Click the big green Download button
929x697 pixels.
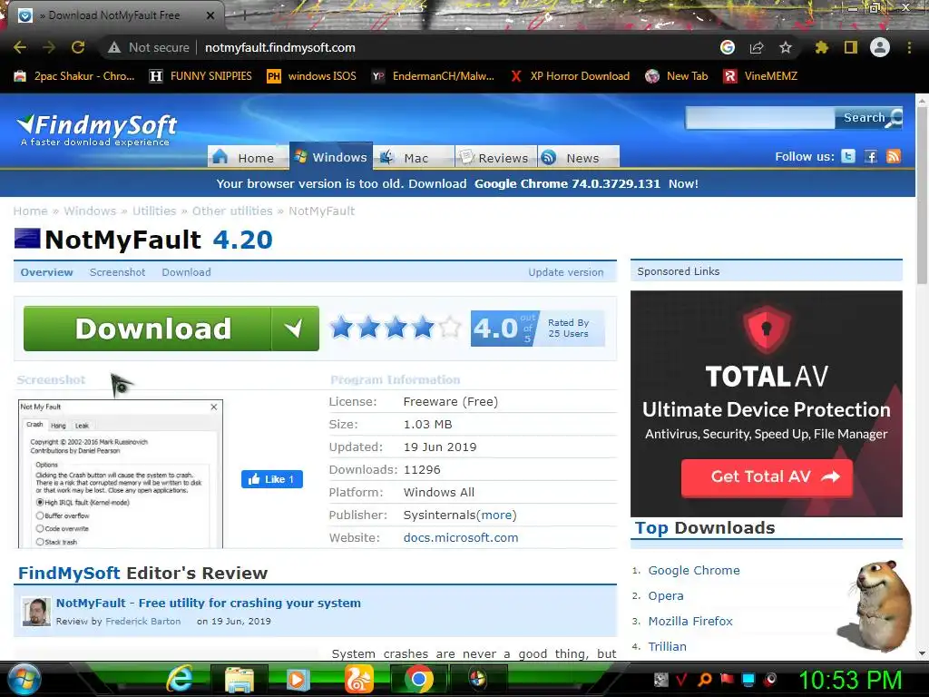pos(171,329)
